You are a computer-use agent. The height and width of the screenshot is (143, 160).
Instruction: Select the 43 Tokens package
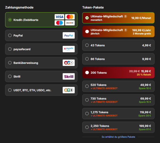click(118, 45)
